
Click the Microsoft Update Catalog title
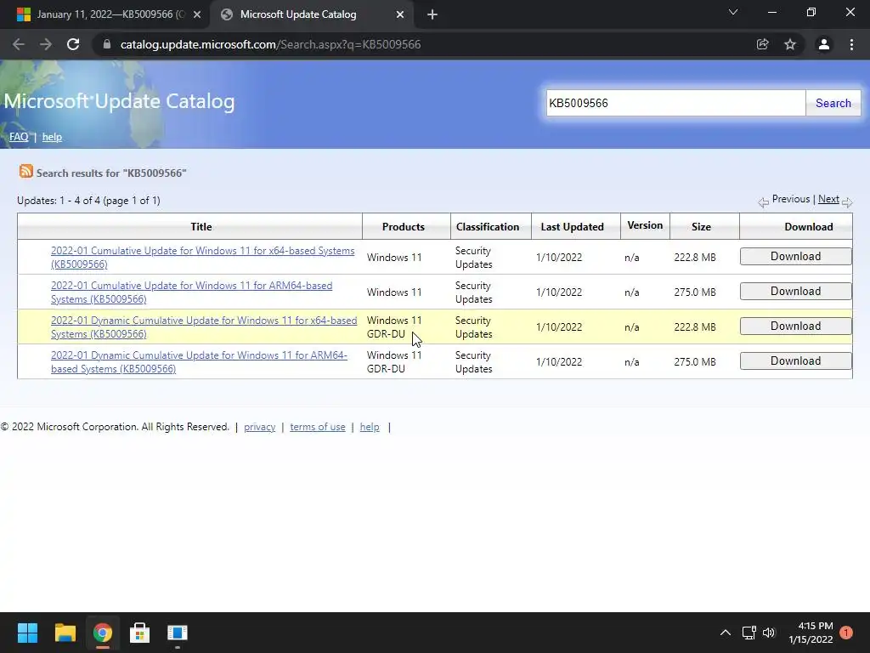(x=119, y=101)
